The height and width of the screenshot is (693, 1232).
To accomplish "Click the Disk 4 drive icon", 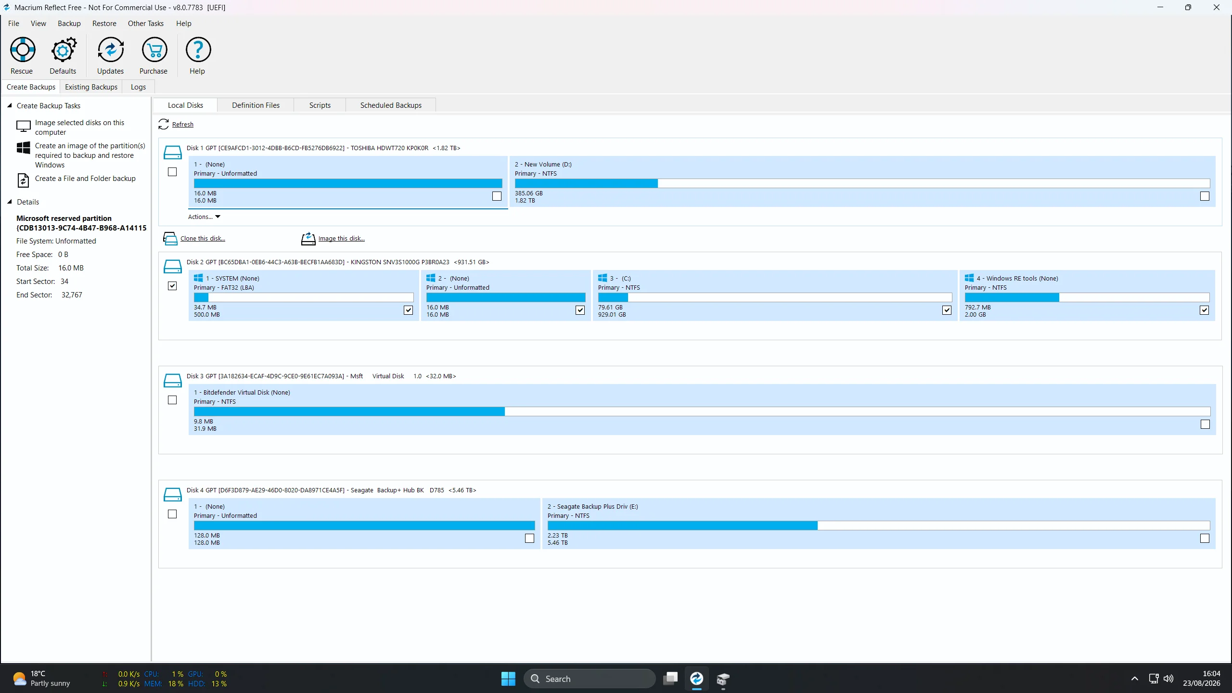I will 172,494.
